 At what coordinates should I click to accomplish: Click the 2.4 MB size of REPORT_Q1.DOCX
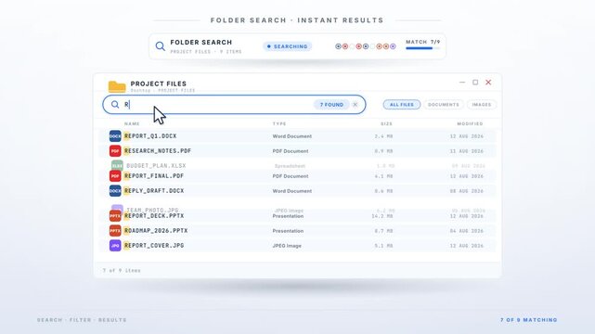pyautogui.click(x=383, y=136)
